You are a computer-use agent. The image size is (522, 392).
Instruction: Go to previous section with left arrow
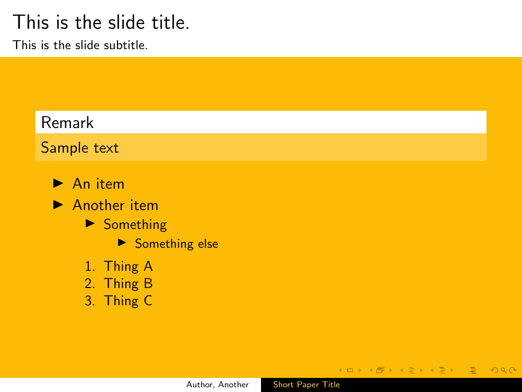[x=433, y=371]
